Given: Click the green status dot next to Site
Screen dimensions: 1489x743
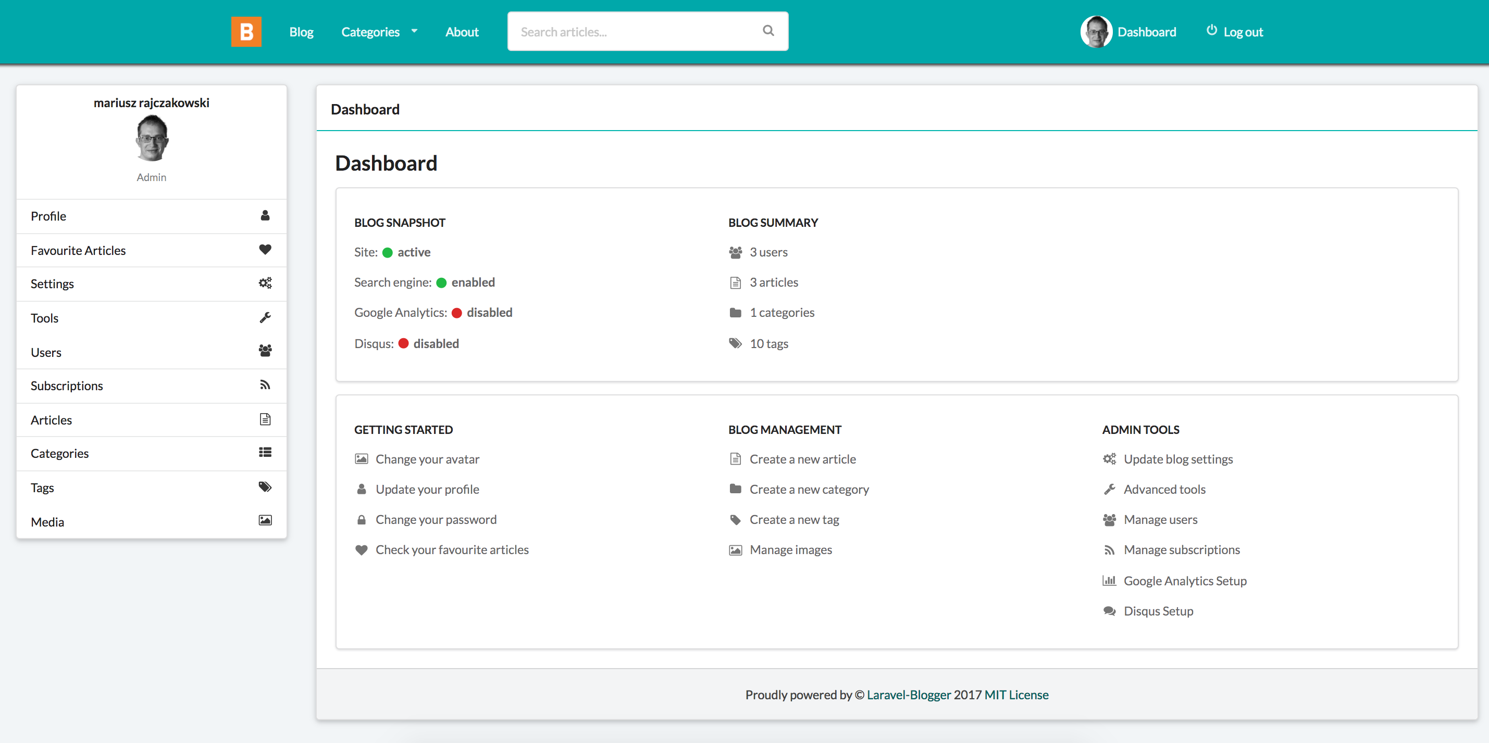Looking at the screenshot, I should tap(387, 252).
